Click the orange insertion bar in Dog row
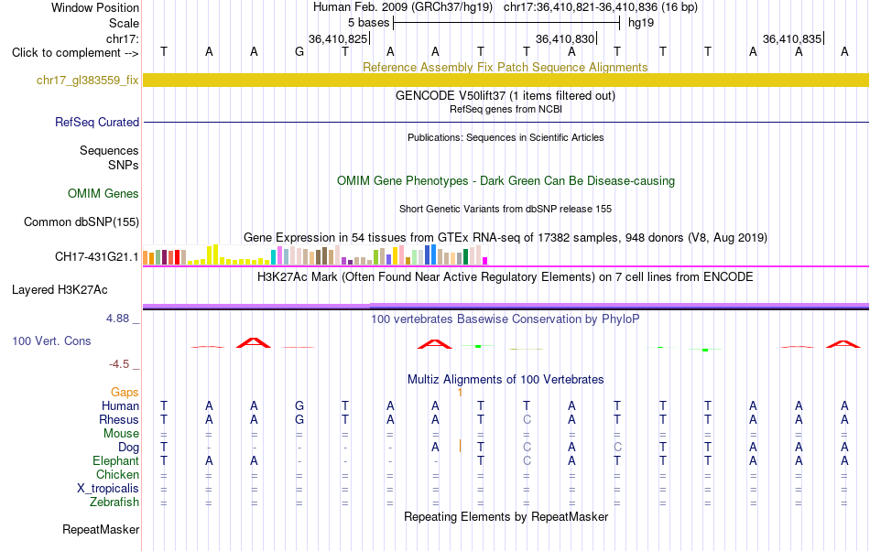870x551 pixels. click(x=460, y=446)
